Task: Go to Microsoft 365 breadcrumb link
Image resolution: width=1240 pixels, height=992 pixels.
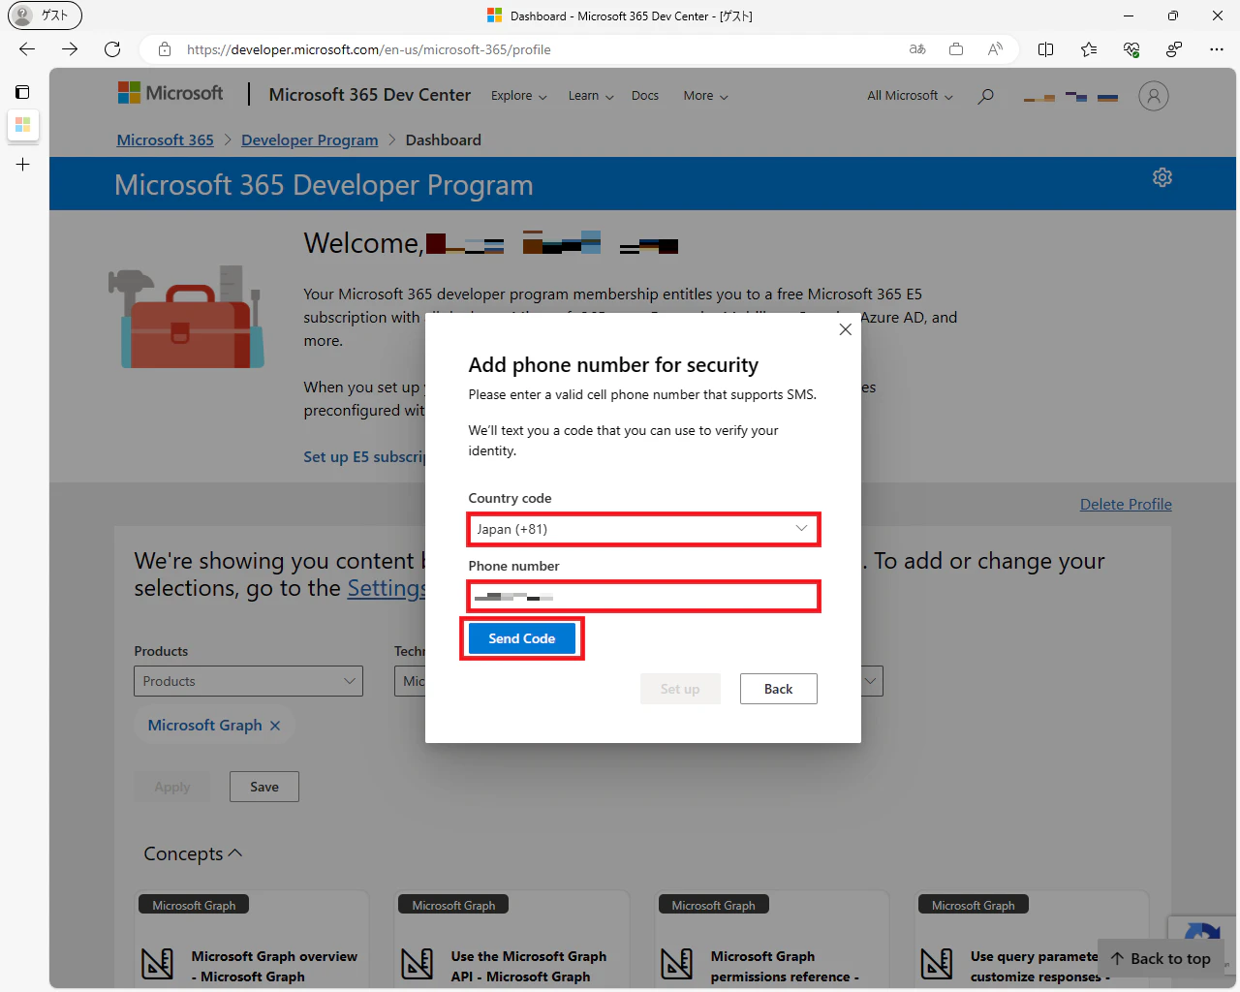Action: point(165,139)
